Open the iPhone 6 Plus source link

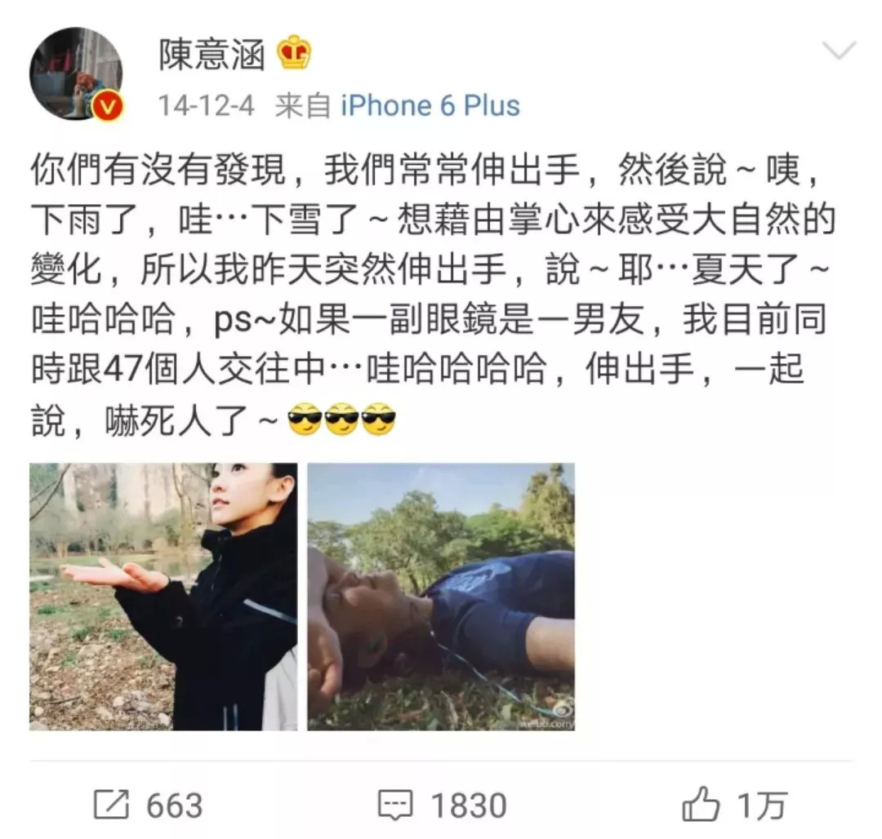coord(430,105)
